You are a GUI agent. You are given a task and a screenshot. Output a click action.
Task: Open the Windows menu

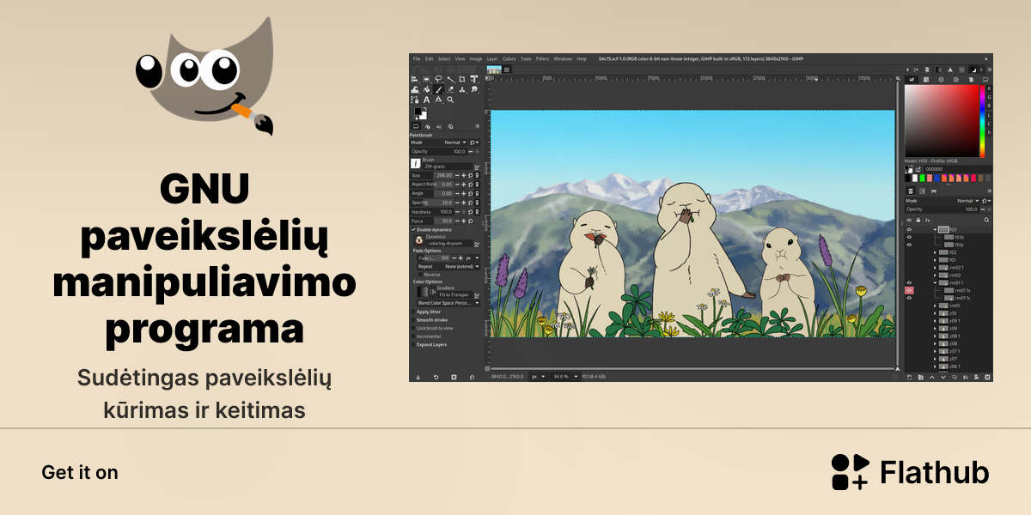click(563, 59)
